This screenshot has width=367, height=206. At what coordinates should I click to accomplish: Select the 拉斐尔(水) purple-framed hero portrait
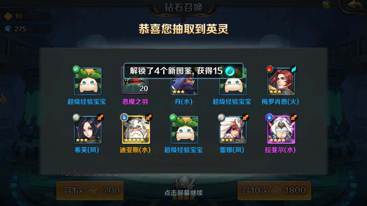point(281,130)
